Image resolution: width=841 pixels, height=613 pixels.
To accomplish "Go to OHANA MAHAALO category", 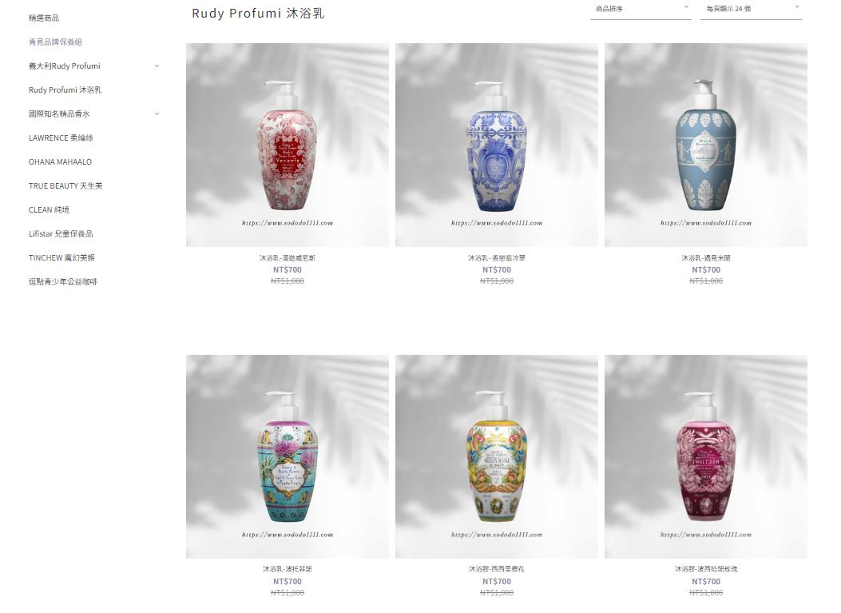I will pos(60,162).
